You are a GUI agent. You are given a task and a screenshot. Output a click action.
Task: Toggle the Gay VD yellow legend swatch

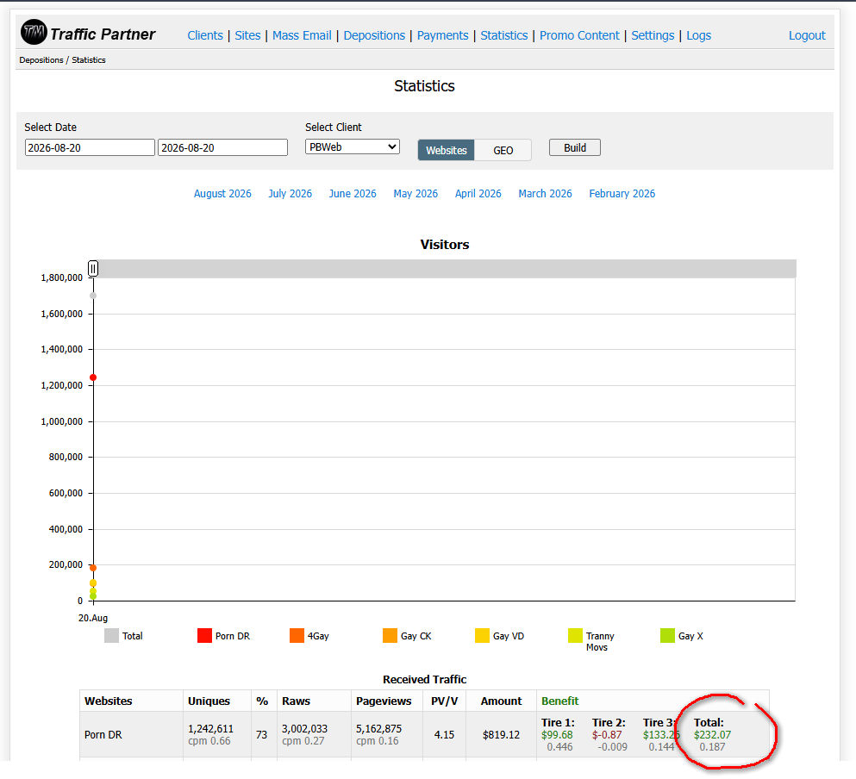[x=482, y=635]
